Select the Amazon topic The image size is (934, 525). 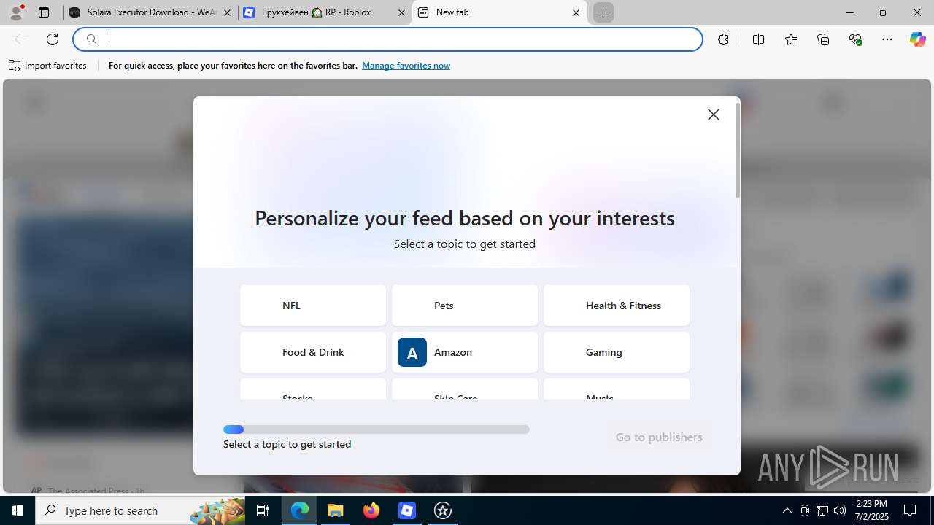[465, 352]
